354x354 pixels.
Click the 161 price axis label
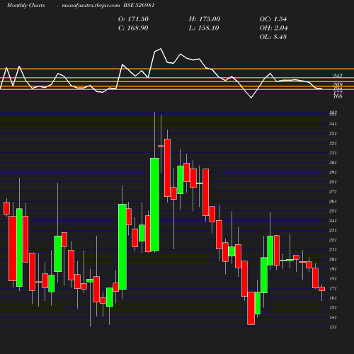[x=333, y=298]
